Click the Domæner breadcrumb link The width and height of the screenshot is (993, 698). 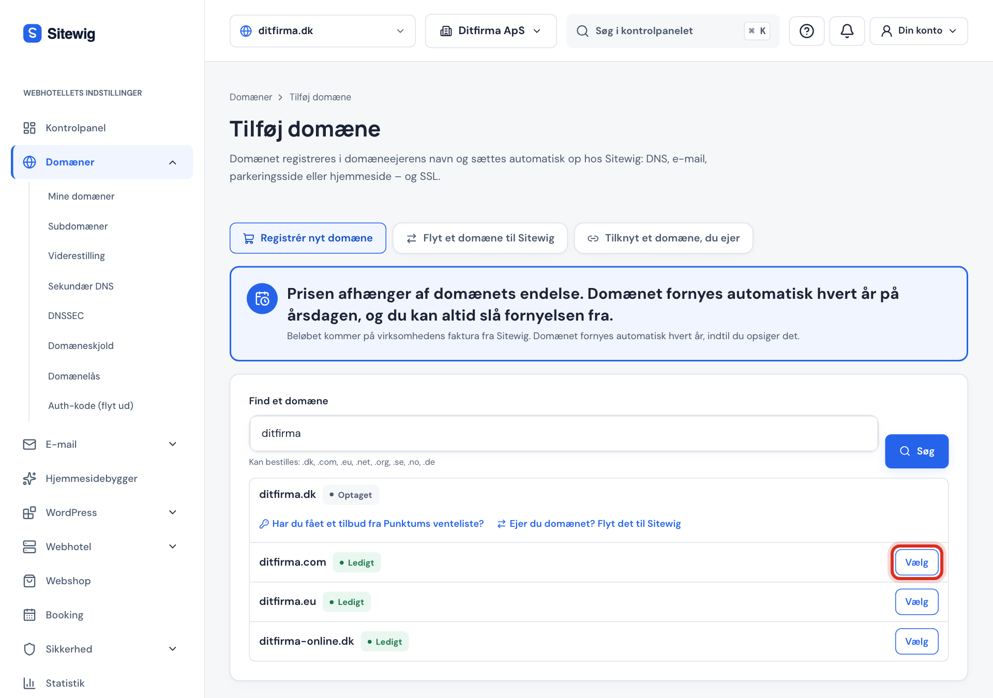tap(250, 97)
